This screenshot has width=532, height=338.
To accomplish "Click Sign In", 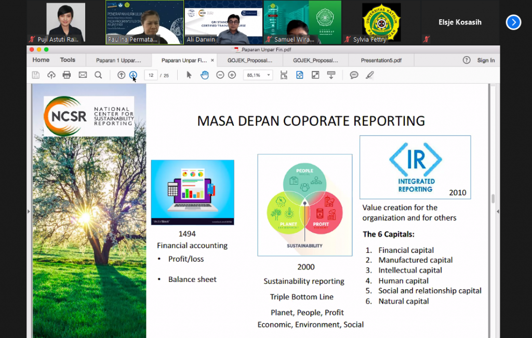I will click(486, 60).
